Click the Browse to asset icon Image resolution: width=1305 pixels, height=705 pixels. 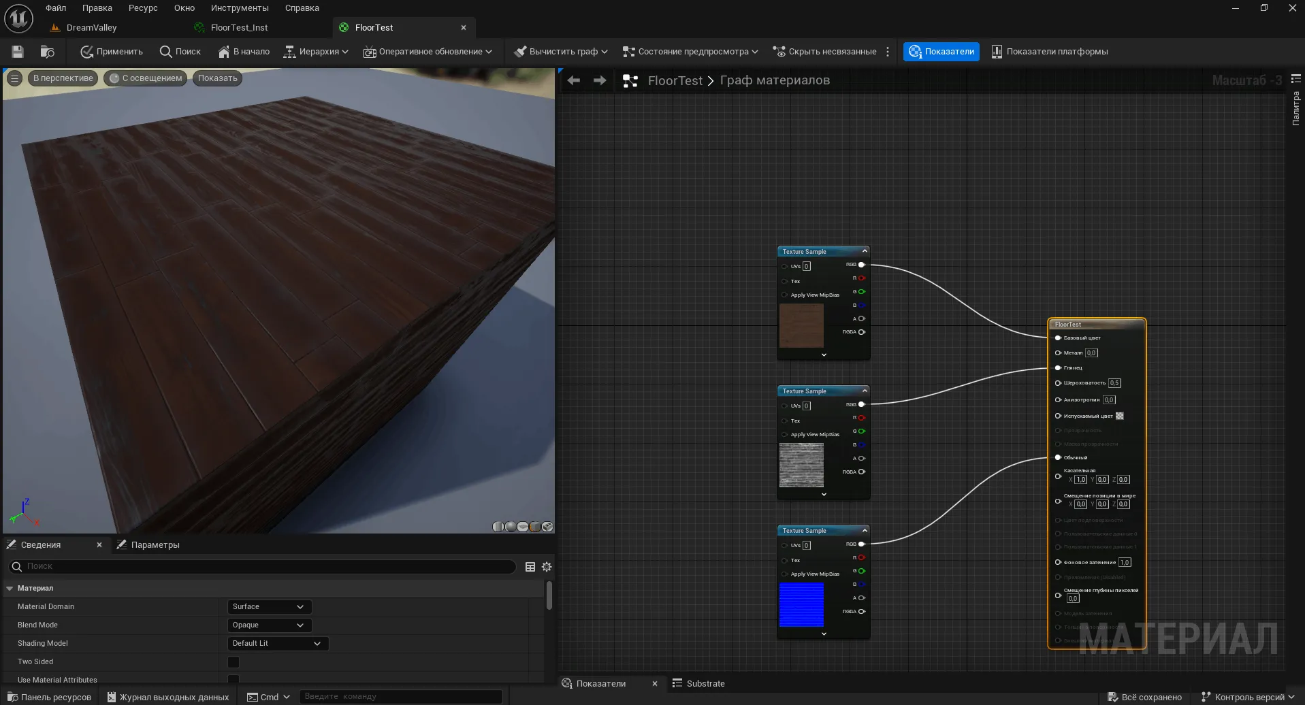47,52
